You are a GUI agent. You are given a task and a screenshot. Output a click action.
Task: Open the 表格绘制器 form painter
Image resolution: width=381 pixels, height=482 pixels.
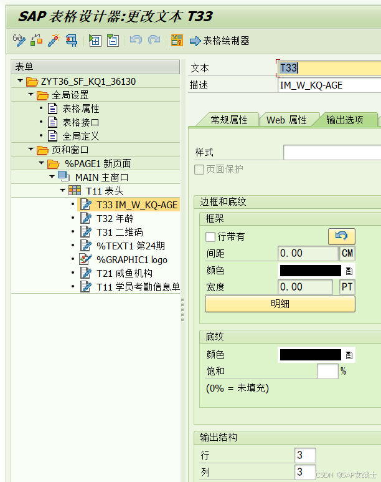click(220, 41)
